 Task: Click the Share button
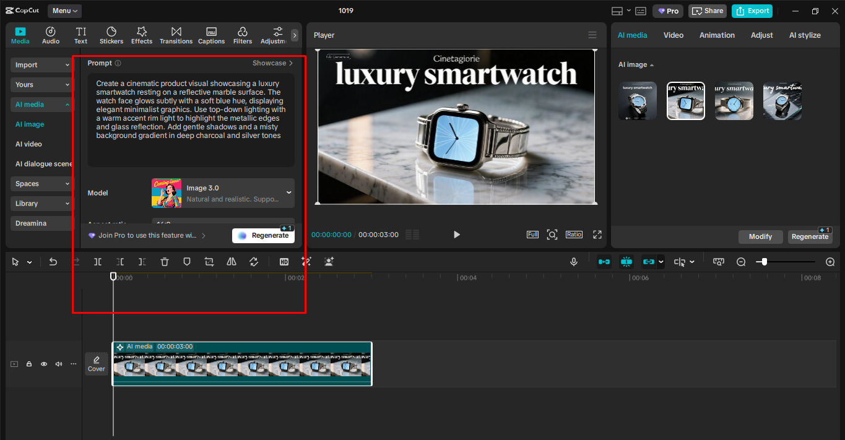(x=707, y=11)
